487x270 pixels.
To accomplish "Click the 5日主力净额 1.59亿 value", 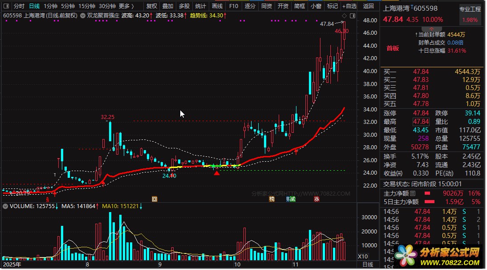I will pos(455,202).
